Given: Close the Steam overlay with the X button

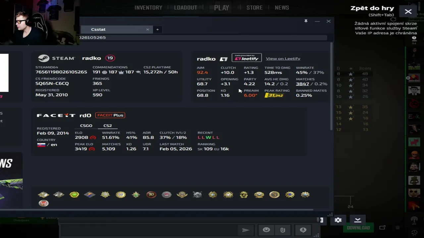Looking at the screenshot, I should tap(408, 12).
